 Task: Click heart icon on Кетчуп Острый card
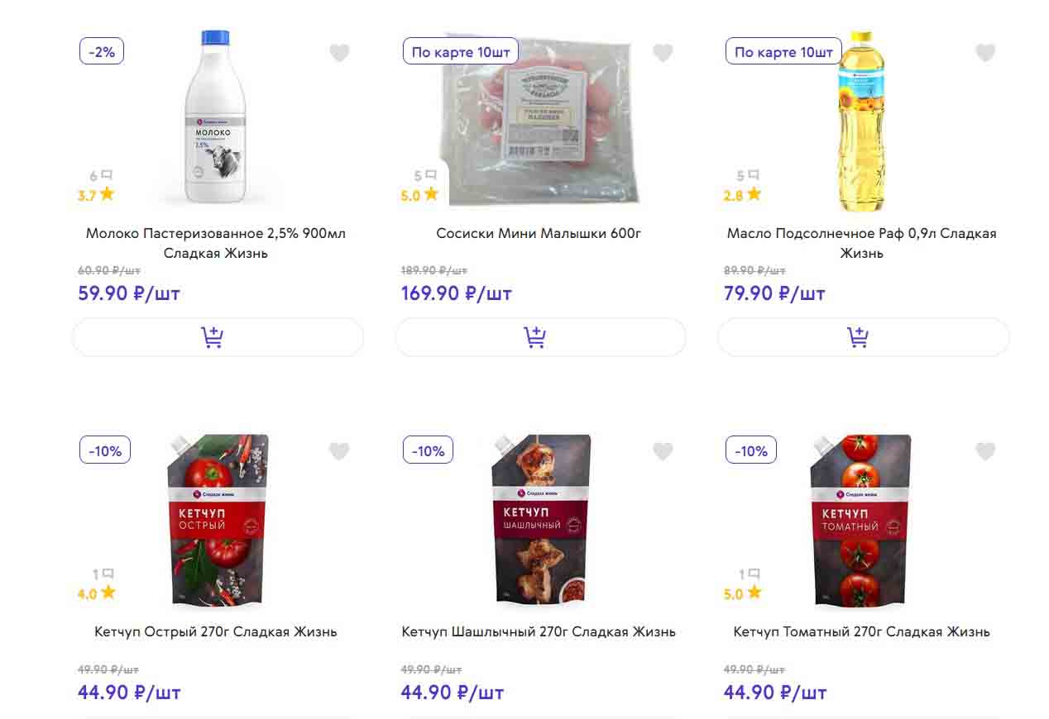339,451
